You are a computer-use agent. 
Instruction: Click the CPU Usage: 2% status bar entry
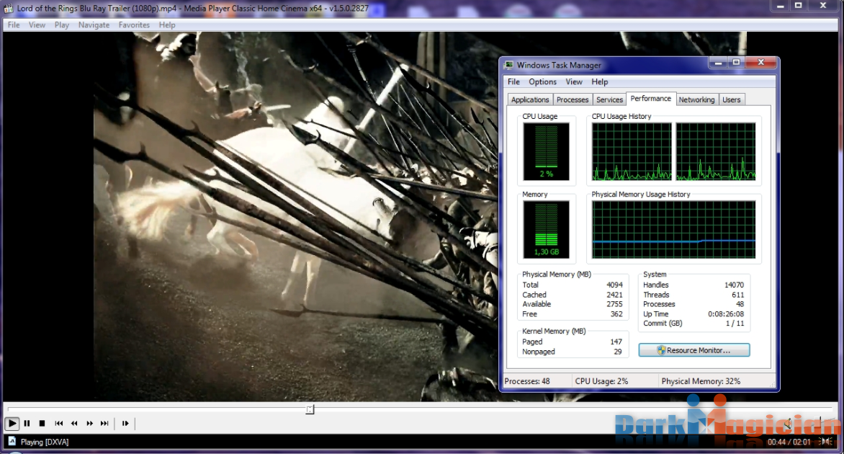click(601, 380)
